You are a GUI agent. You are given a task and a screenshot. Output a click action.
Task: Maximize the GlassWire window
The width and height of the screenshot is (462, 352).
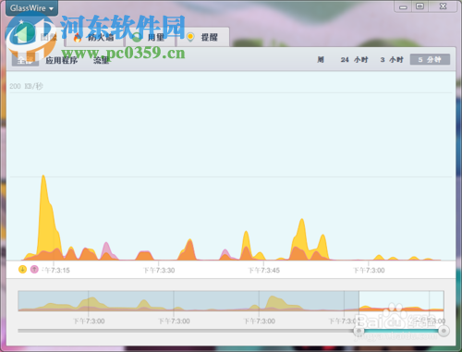point(419,6)
